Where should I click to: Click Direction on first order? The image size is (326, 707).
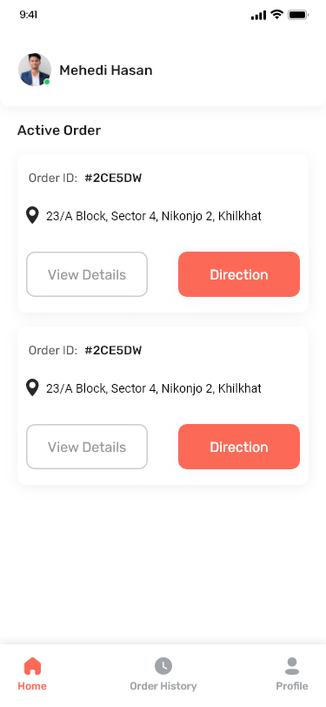[239, 274]
